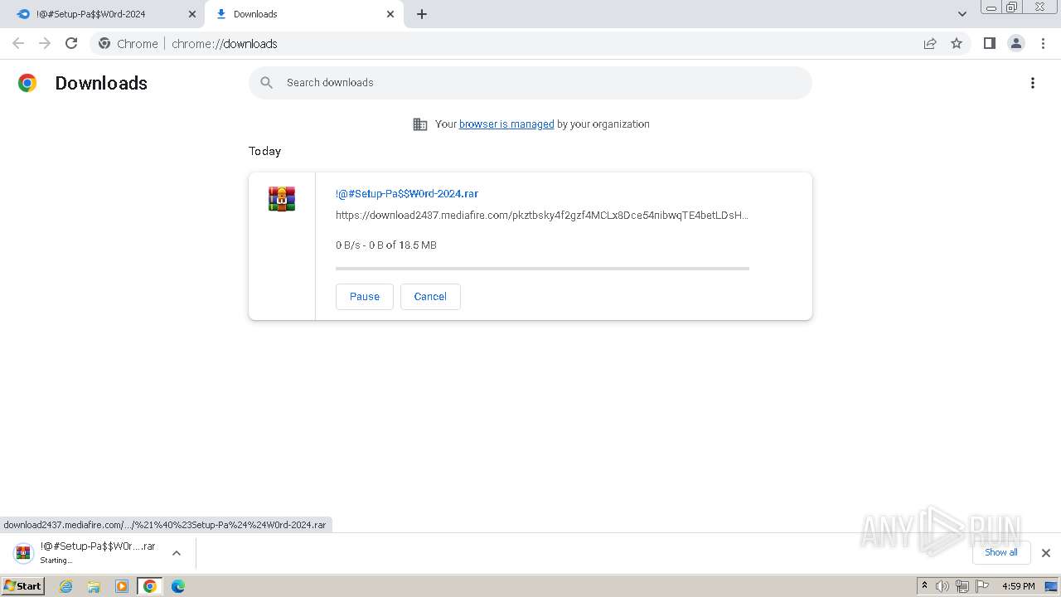Click the search magnifier icon
The height and width of the screenshot is (597, 1061).
click(266, 83)
